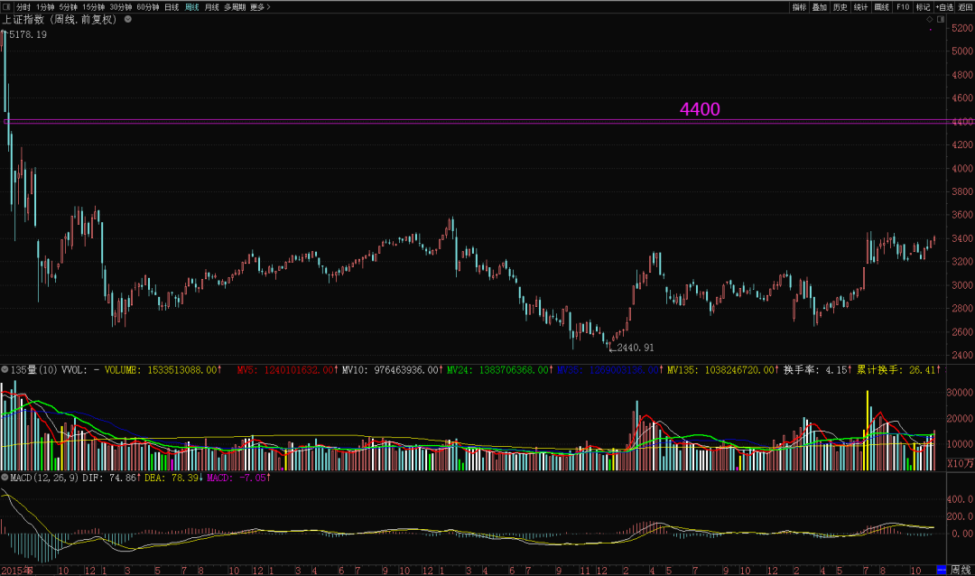Click the panel toggle icon left of 分时

click(7, 7)
